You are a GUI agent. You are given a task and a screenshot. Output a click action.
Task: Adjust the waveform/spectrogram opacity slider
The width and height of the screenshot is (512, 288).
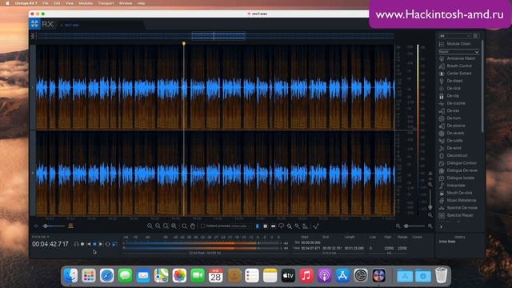(54, 226)
